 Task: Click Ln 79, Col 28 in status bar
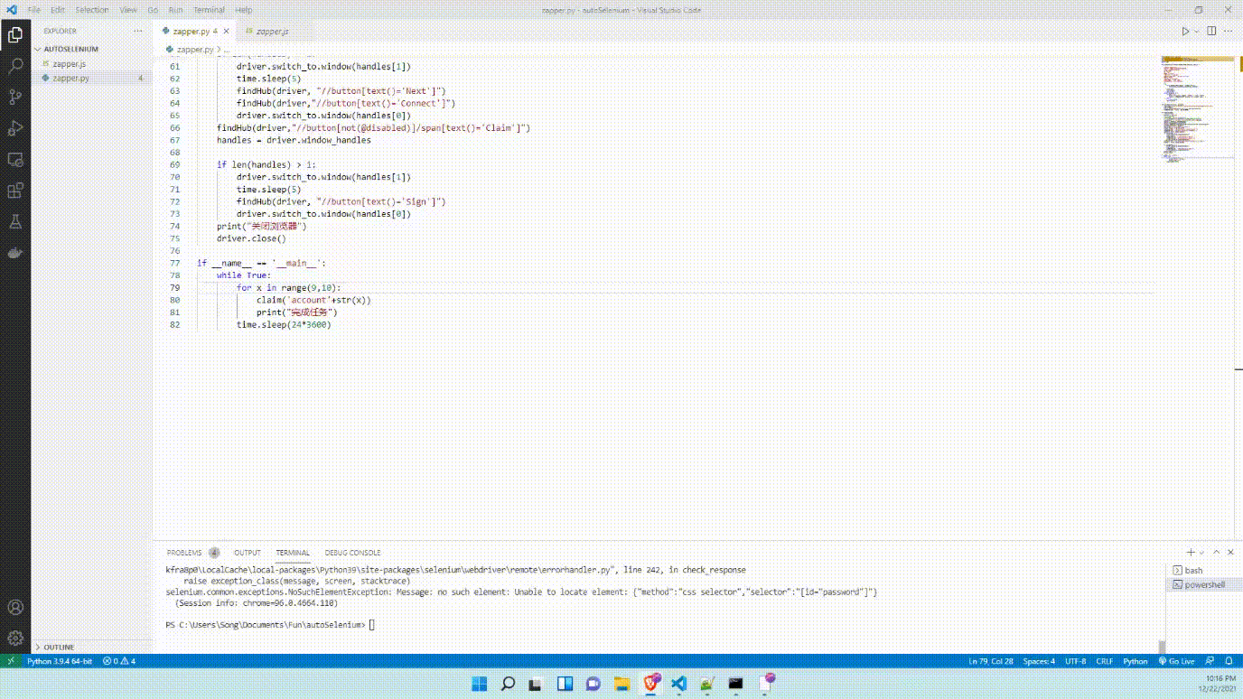[989, 661]
